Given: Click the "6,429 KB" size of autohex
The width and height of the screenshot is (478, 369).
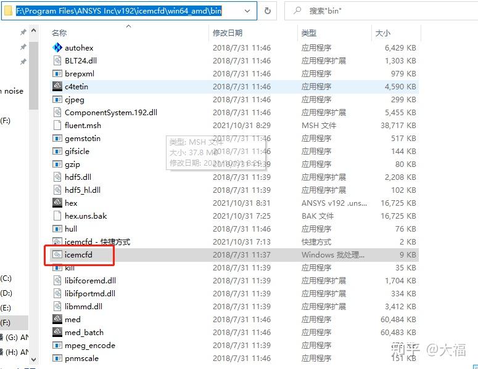Looking at the screenshot, I should coord(400,48).
